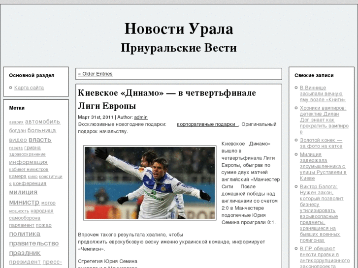358x268 pixels.
Task: Select the мотор tag
Action: point(48,203)
